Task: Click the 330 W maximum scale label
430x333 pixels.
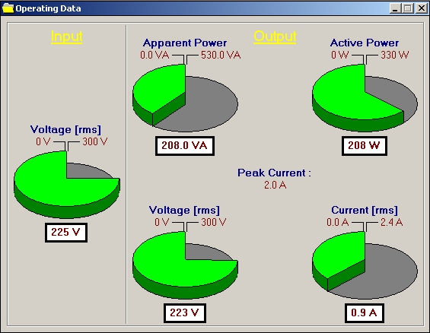Action: coord(395,55)
